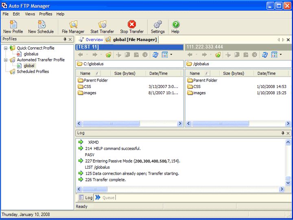Click round history icon in local toolbar
The height and width of the screenshot is (220, 293).
tap(145, 55)
